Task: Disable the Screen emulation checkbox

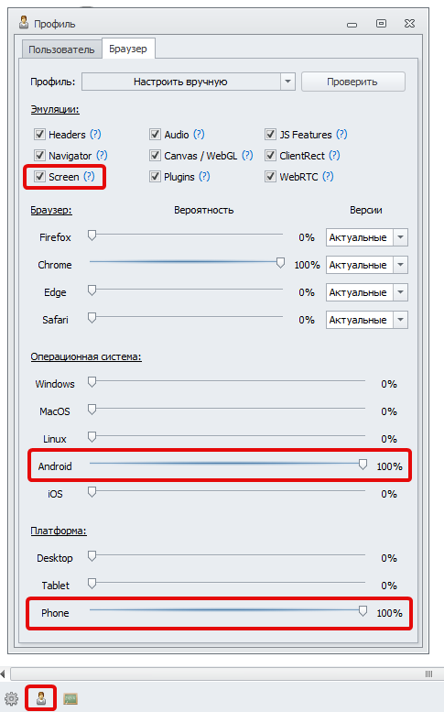Action: (40, 177)
